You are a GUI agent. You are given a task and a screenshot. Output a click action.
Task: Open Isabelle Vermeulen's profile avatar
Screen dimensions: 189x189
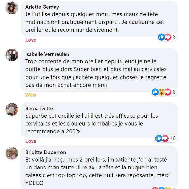(x=12, y=55)
